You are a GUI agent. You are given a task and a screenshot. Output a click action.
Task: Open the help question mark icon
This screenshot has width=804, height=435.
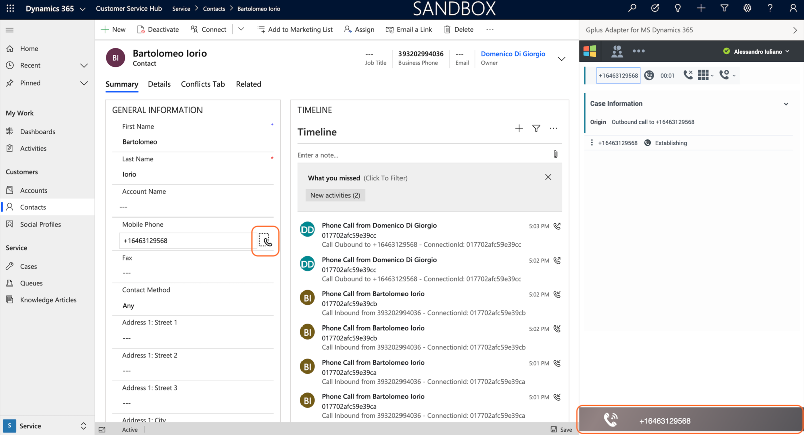click(770, 8)
